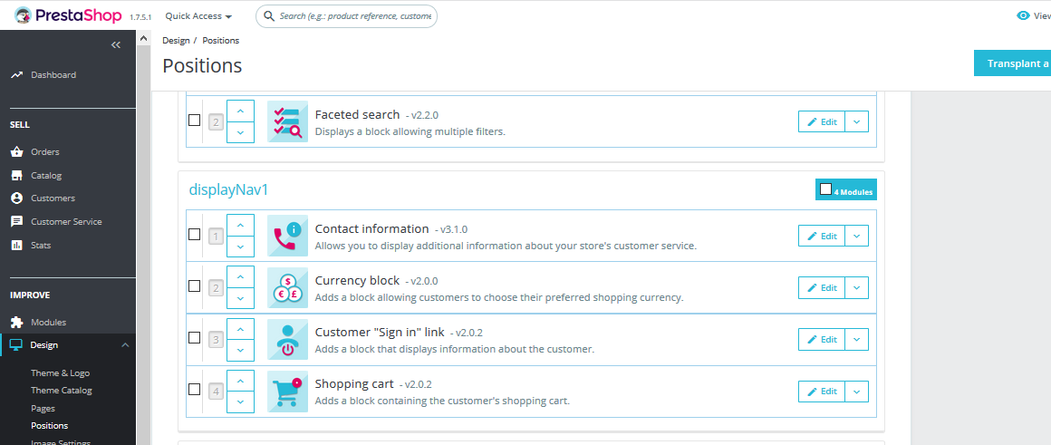Collapse the Design menu section
1051x445 pixels.
tap(125, 345)
